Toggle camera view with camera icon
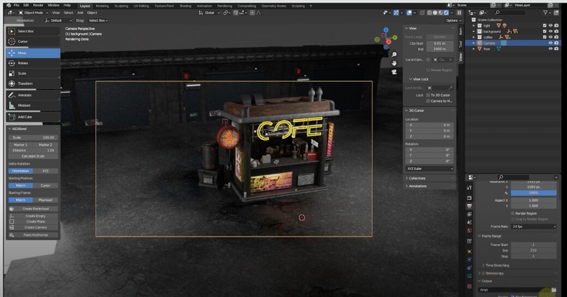567x297 pixels. (x=394, y=72)
